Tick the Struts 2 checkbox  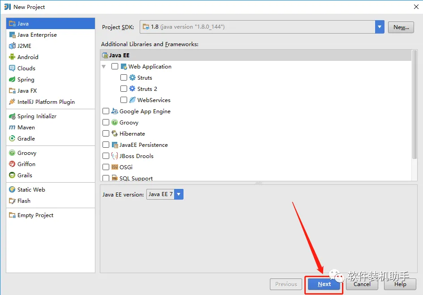[124, 89]
